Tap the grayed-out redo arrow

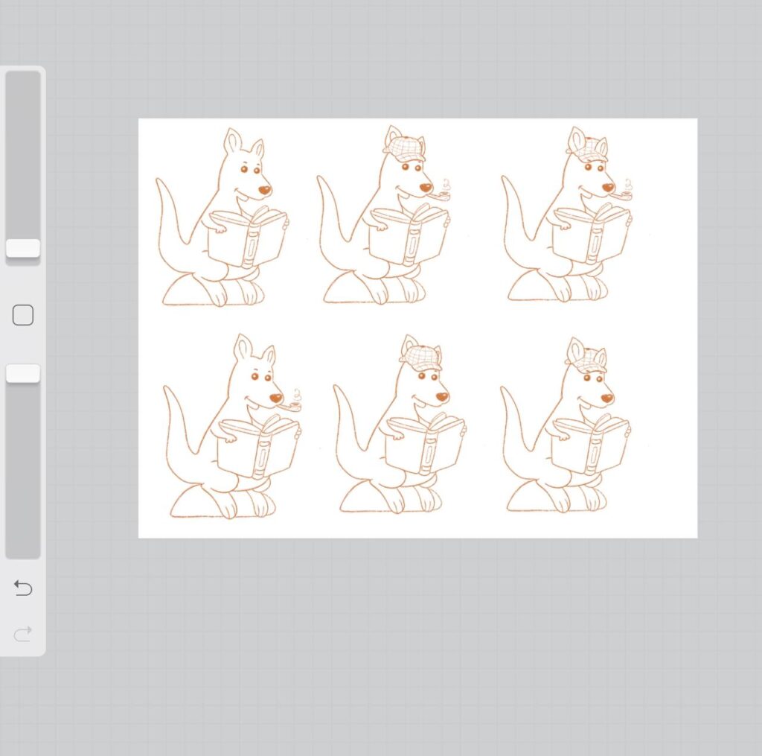tap(23, 634)
